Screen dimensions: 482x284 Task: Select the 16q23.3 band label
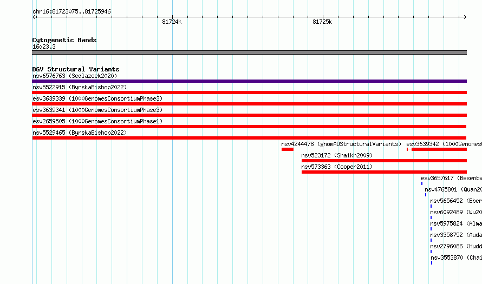pos(44,47)
